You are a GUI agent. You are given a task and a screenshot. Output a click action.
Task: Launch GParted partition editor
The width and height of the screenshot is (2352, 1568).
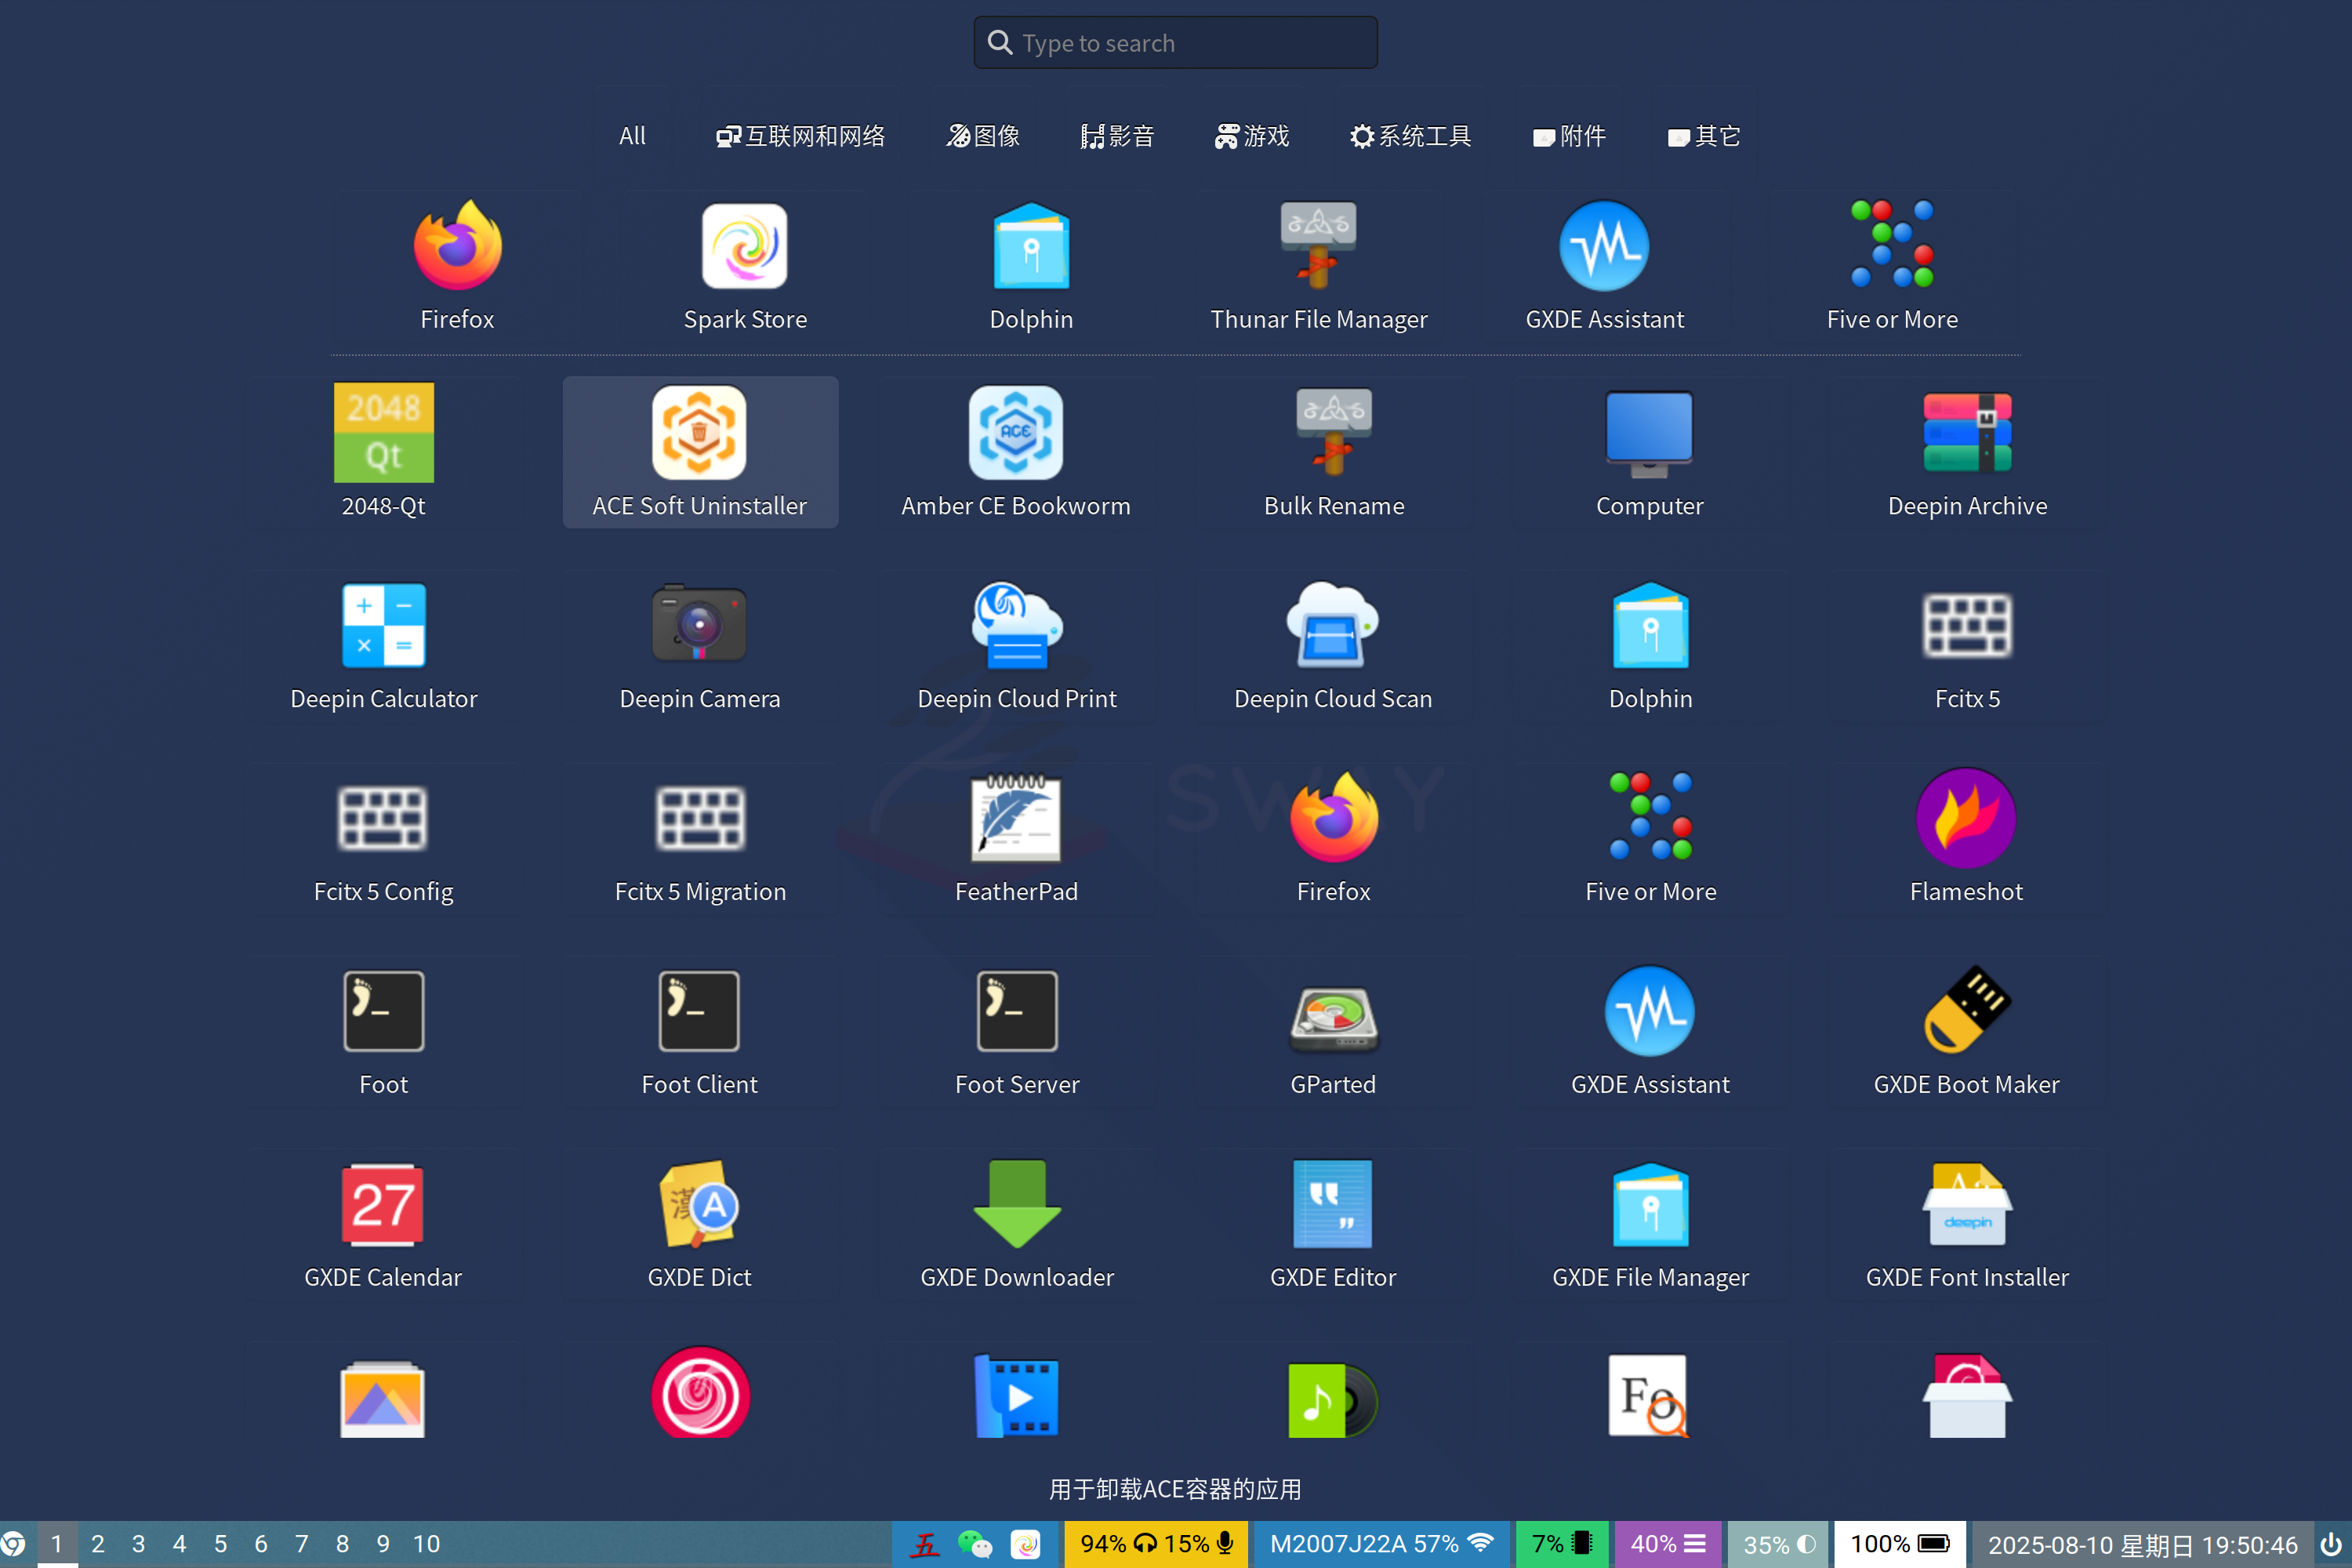[x=1334, y=1031]
